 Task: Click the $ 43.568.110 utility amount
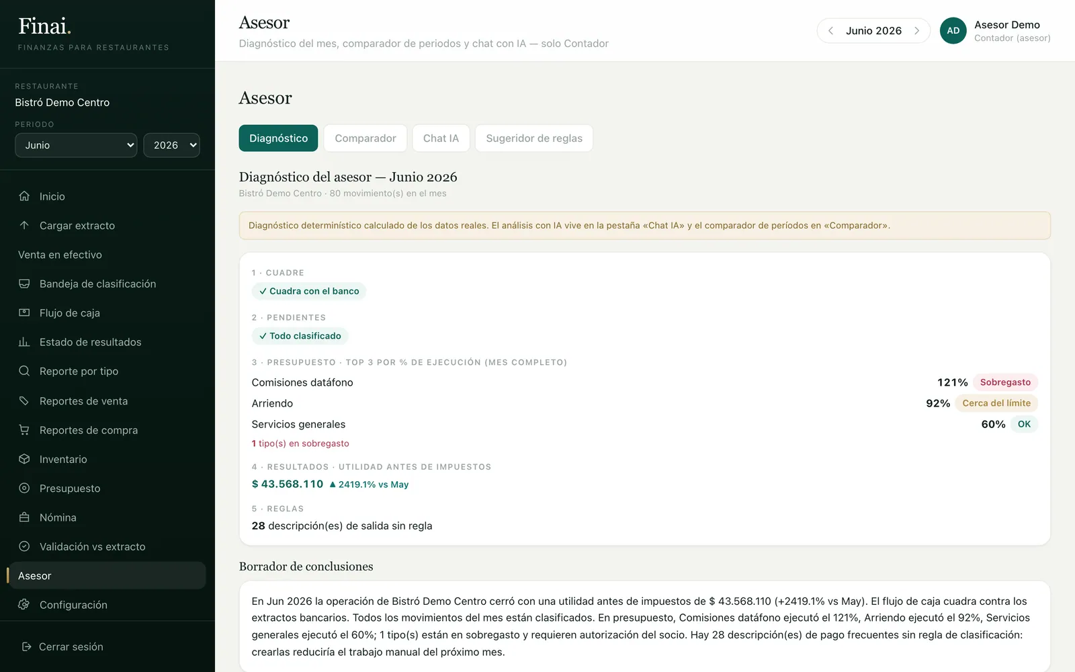(288, 484)
